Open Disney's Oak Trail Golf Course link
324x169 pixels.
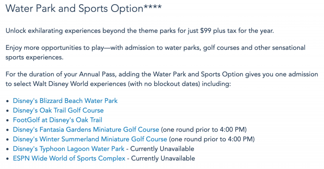pos(58,110)
